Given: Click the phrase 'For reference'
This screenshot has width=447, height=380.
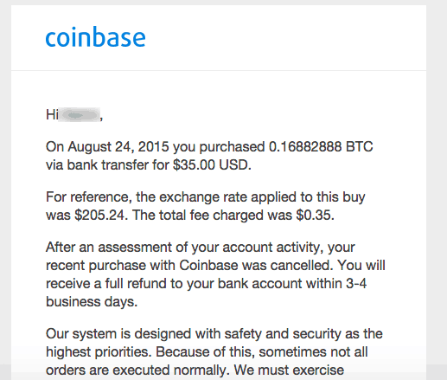Looking at the screenshot, I should point(86,197).
